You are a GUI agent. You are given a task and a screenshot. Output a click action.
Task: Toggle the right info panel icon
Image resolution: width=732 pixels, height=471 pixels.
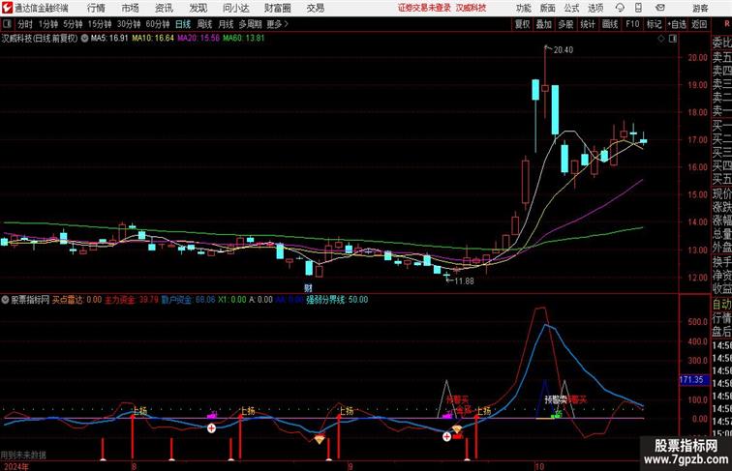coord(673,39)
